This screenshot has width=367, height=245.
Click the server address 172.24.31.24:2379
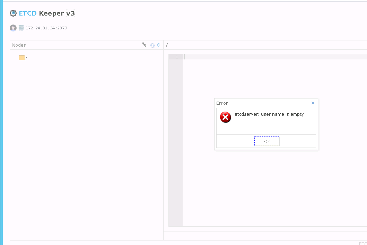[46, 28]
